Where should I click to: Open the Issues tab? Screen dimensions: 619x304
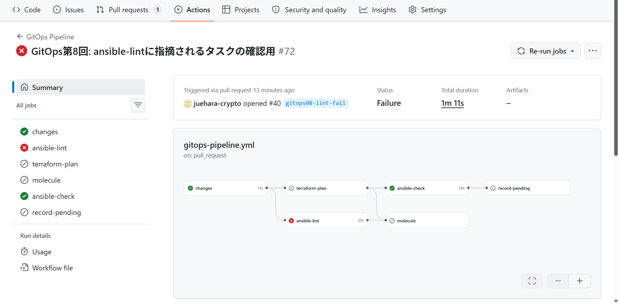[x=68, y=10]
